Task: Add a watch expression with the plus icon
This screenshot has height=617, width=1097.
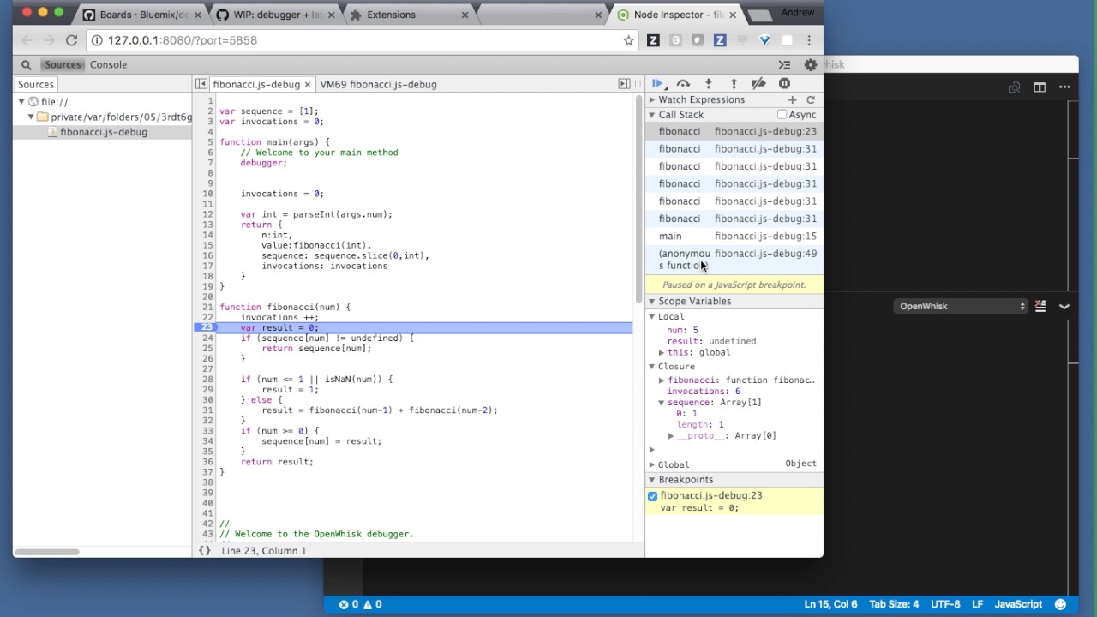Action: [x=792, y=100]
